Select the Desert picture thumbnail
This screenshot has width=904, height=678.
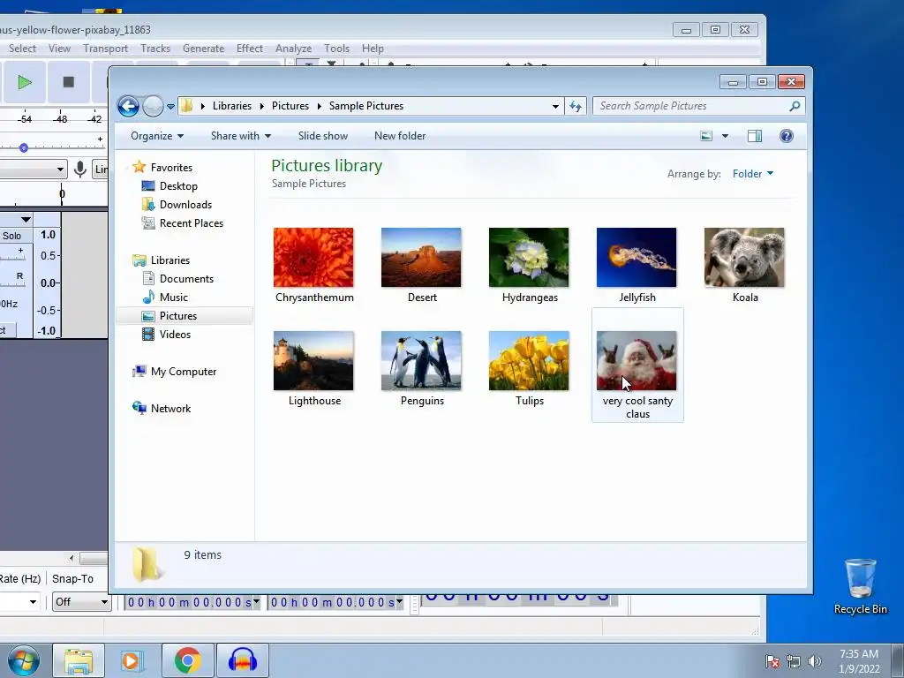click(x=421, y=258)
